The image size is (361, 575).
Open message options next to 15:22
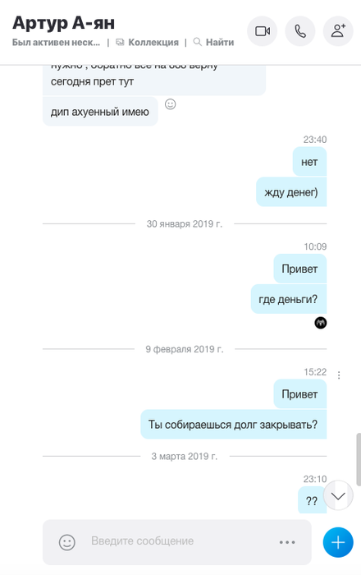pos(339,375)
